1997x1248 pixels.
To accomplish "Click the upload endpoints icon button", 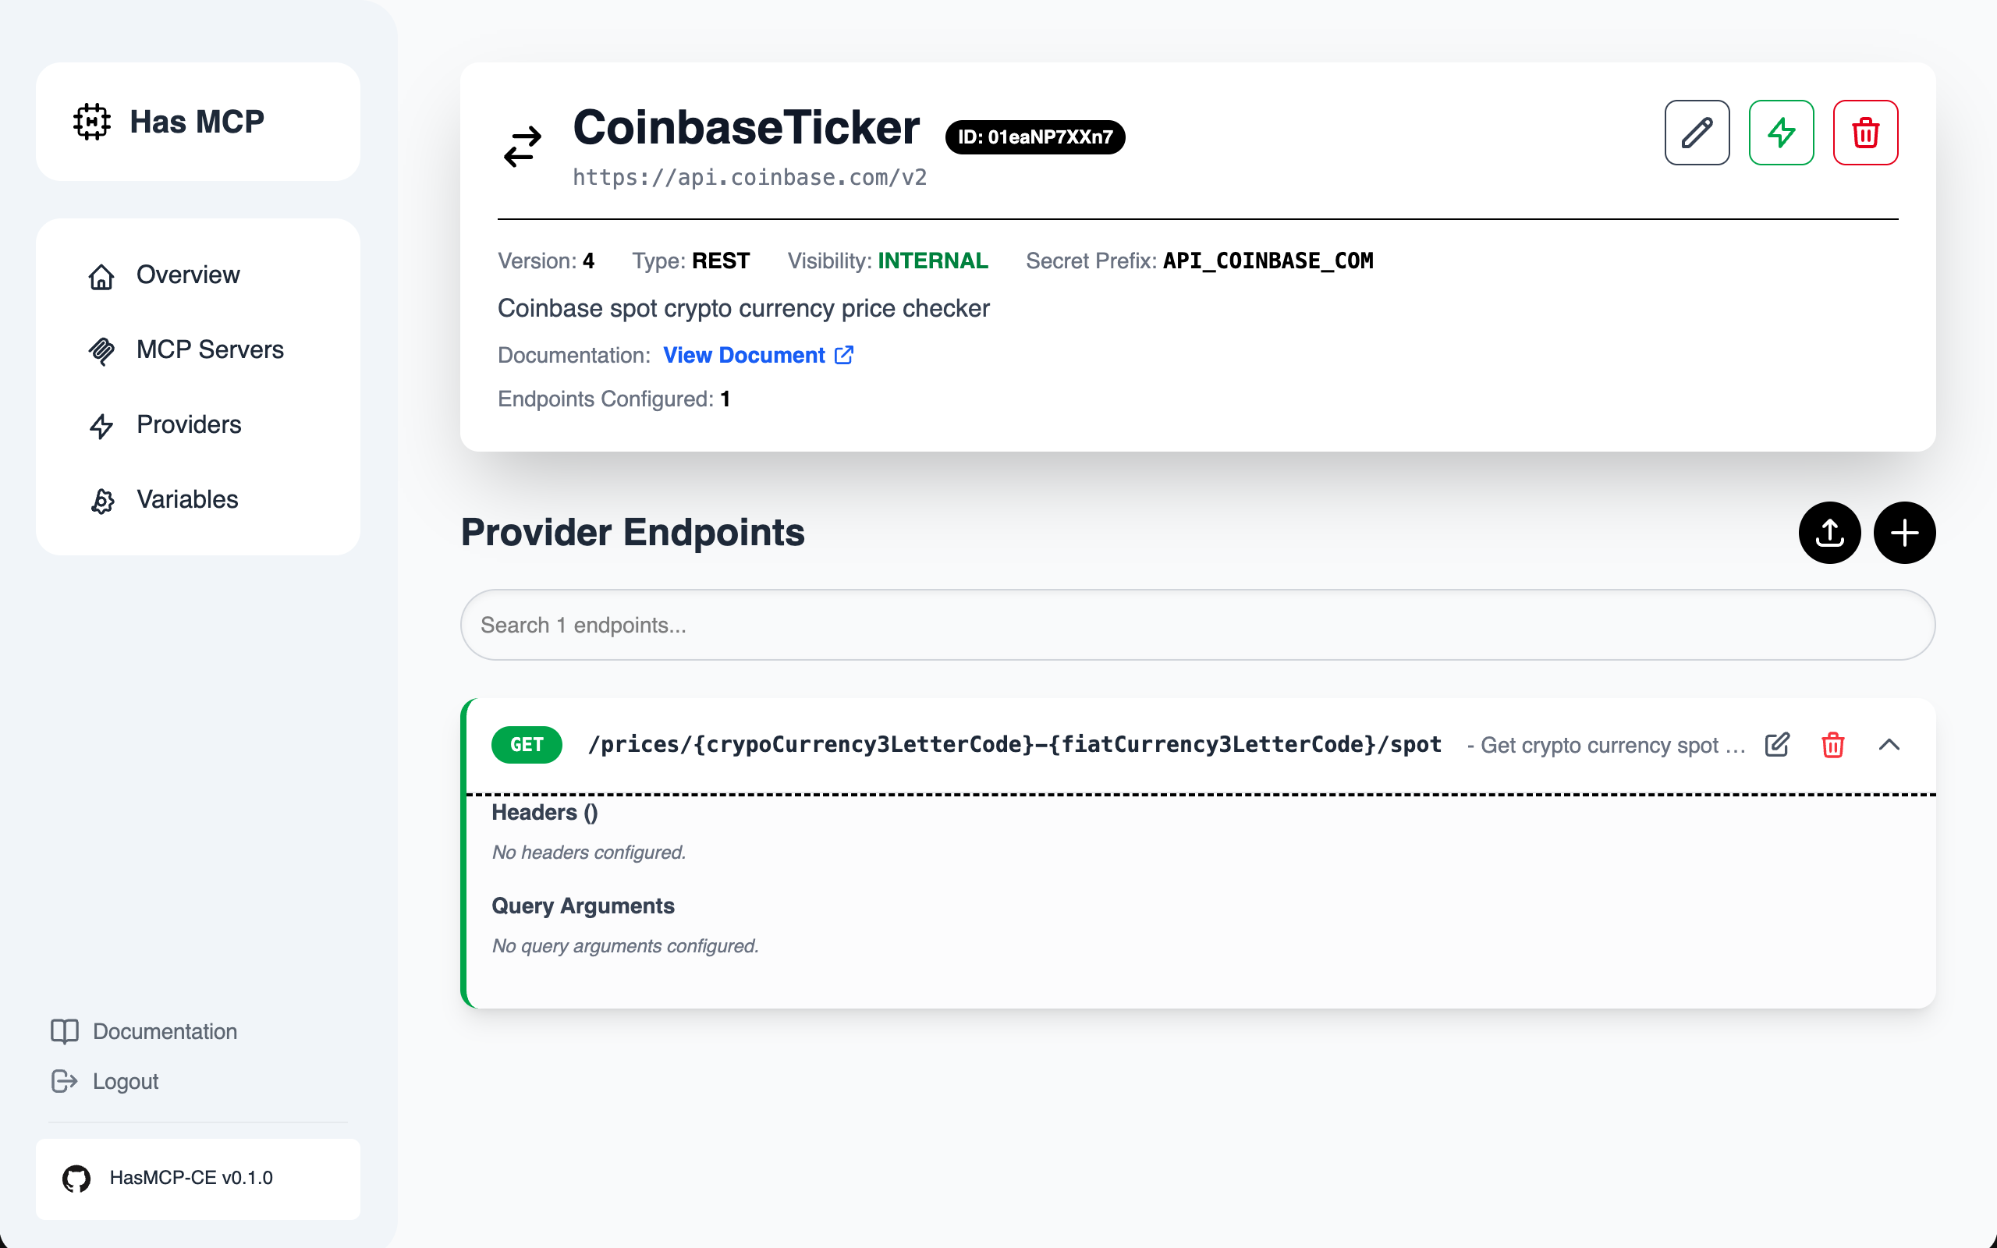I will tap(1829, 533).
